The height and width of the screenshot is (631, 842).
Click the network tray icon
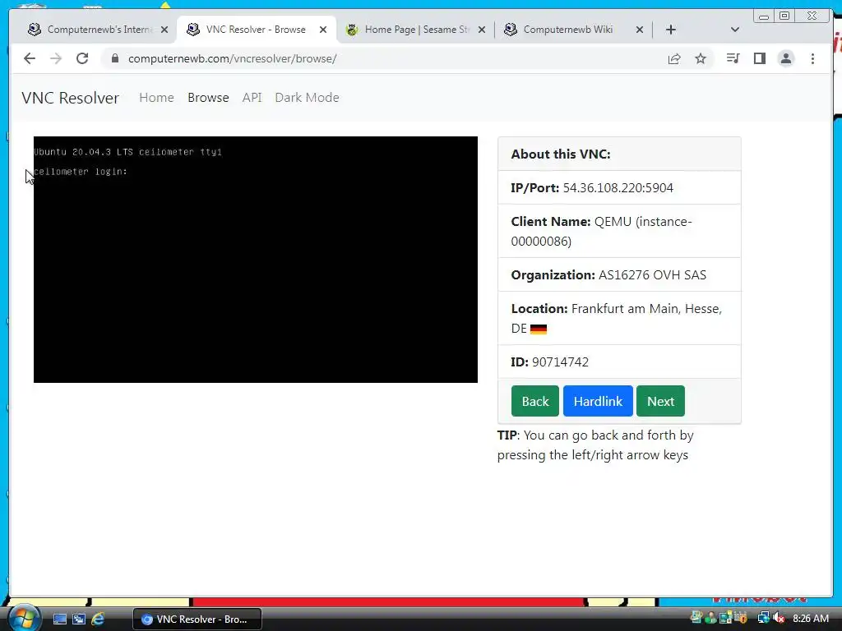[x=763, y=619]
